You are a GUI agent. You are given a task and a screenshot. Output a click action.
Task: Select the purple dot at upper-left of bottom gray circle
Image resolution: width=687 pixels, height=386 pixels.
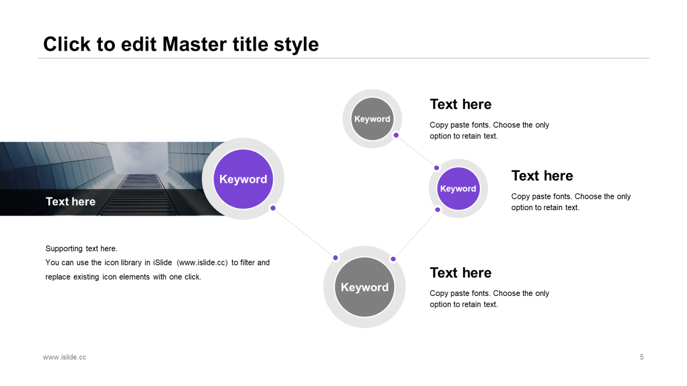(x=335, y=258)
